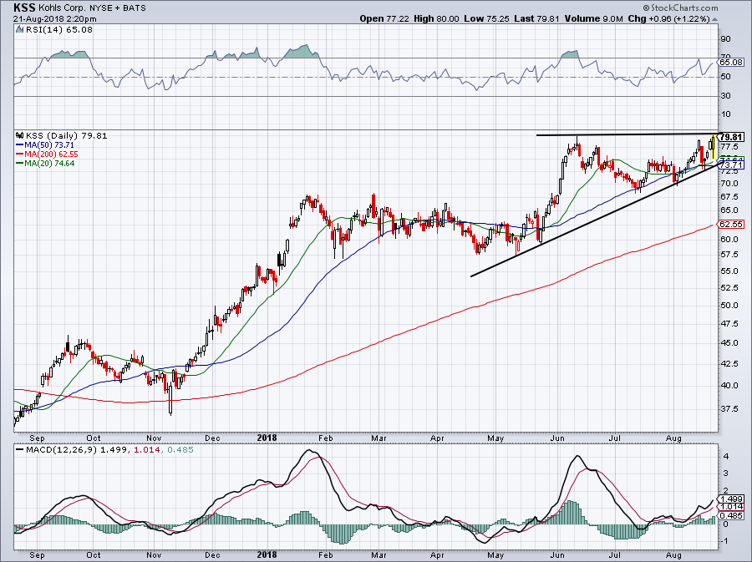Click the red MA(200) 62.55 legend entry
Image resolution: width=752 pixels, height=562 pixels.
[x=47, y=154]
